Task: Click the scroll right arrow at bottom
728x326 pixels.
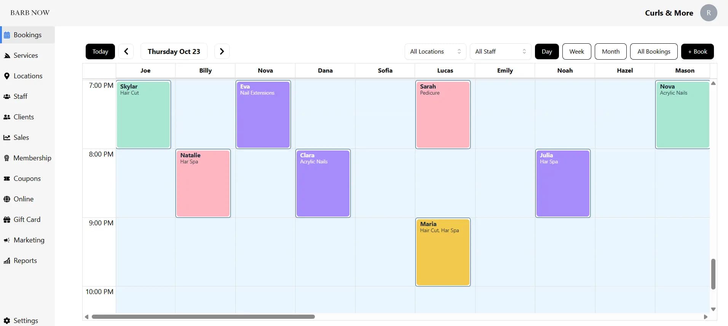Action: coord(706,317)
